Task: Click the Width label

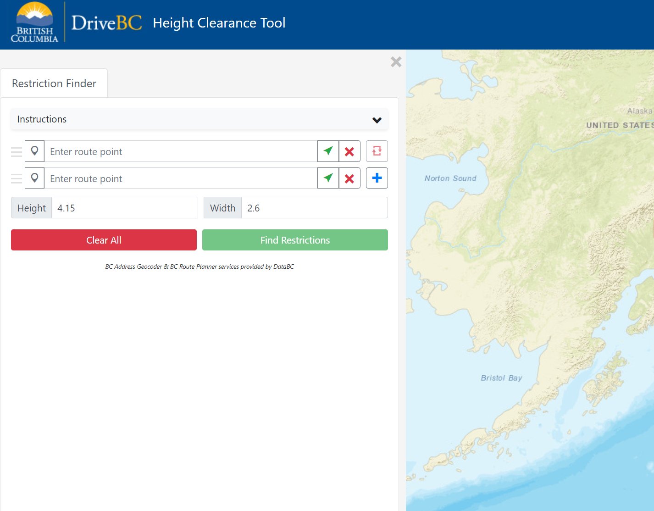Action: pos(222,208)
